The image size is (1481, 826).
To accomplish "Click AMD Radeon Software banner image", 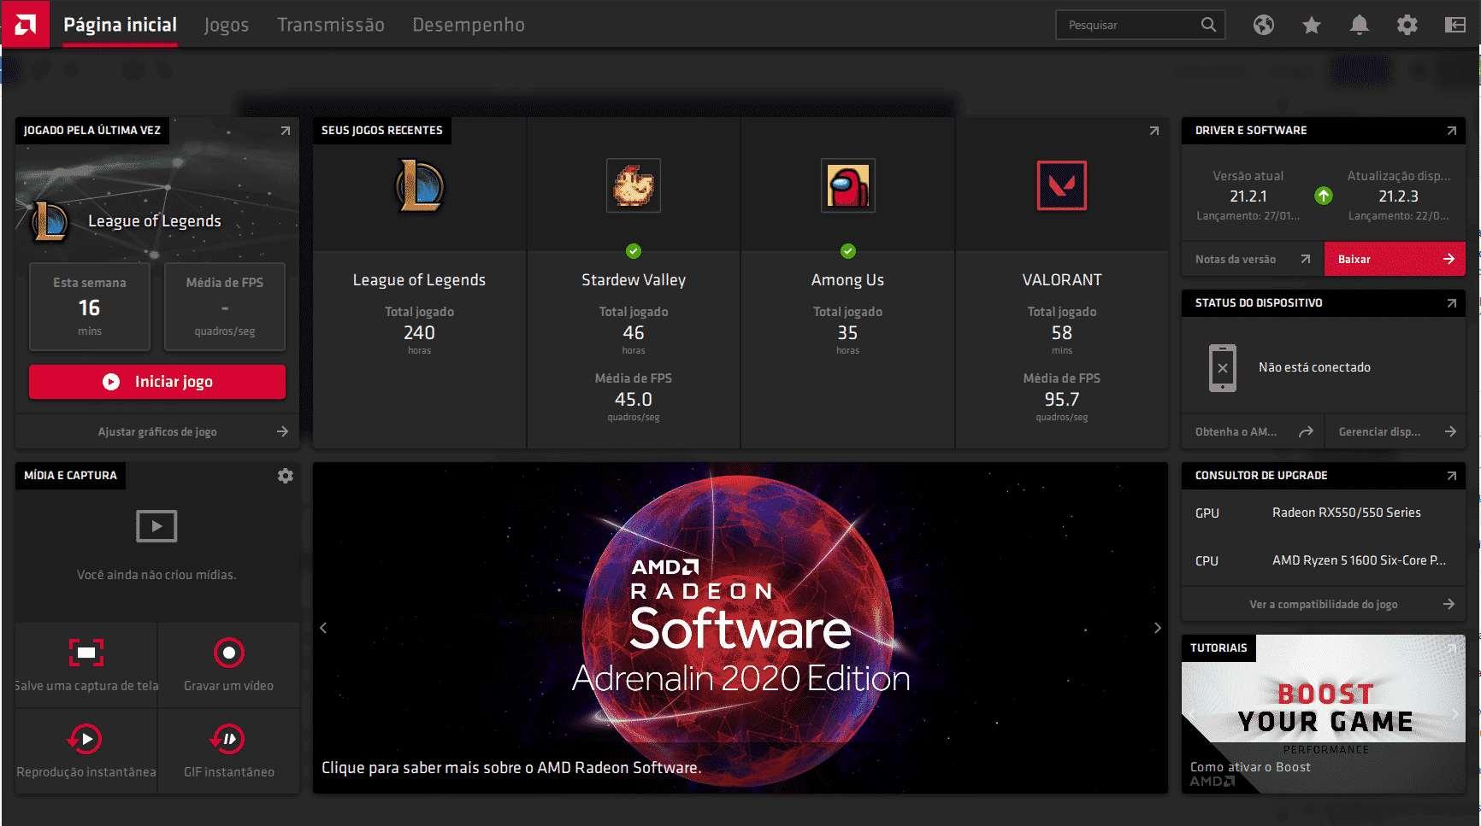I will [740, 628].
